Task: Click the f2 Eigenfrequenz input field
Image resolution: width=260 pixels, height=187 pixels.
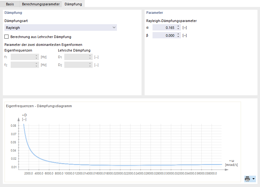Action: (x=23, y=65)
